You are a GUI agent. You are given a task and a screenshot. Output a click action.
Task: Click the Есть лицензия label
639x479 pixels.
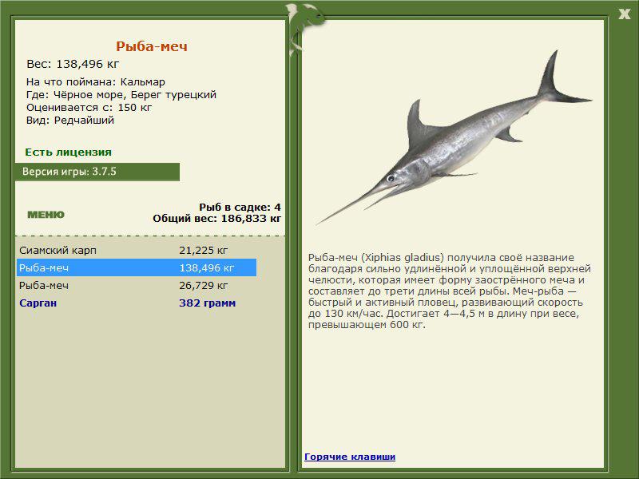[x=68, y=152]
